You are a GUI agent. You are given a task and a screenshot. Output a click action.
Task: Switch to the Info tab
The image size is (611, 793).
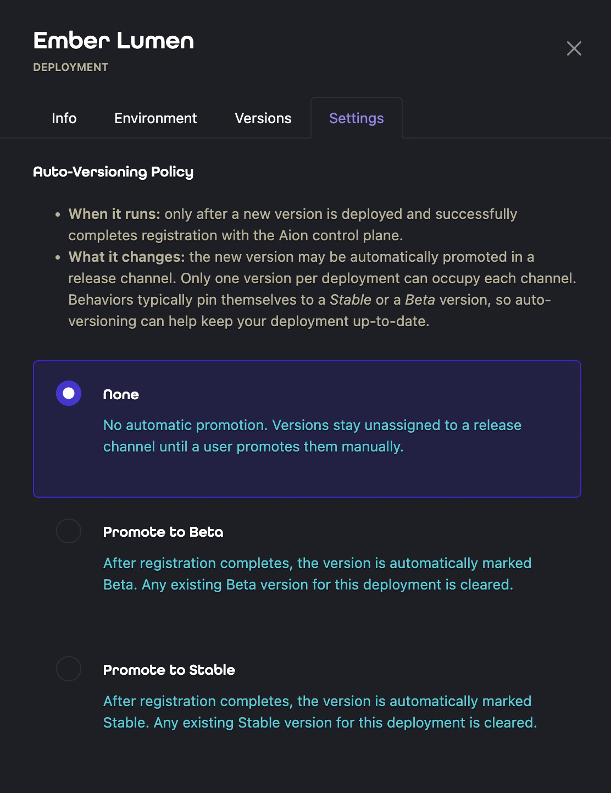click(64, 118)
